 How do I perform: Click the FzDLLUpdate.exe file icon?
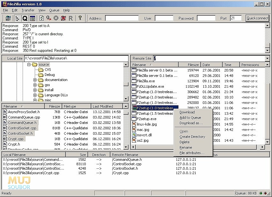tap(134, 86)
